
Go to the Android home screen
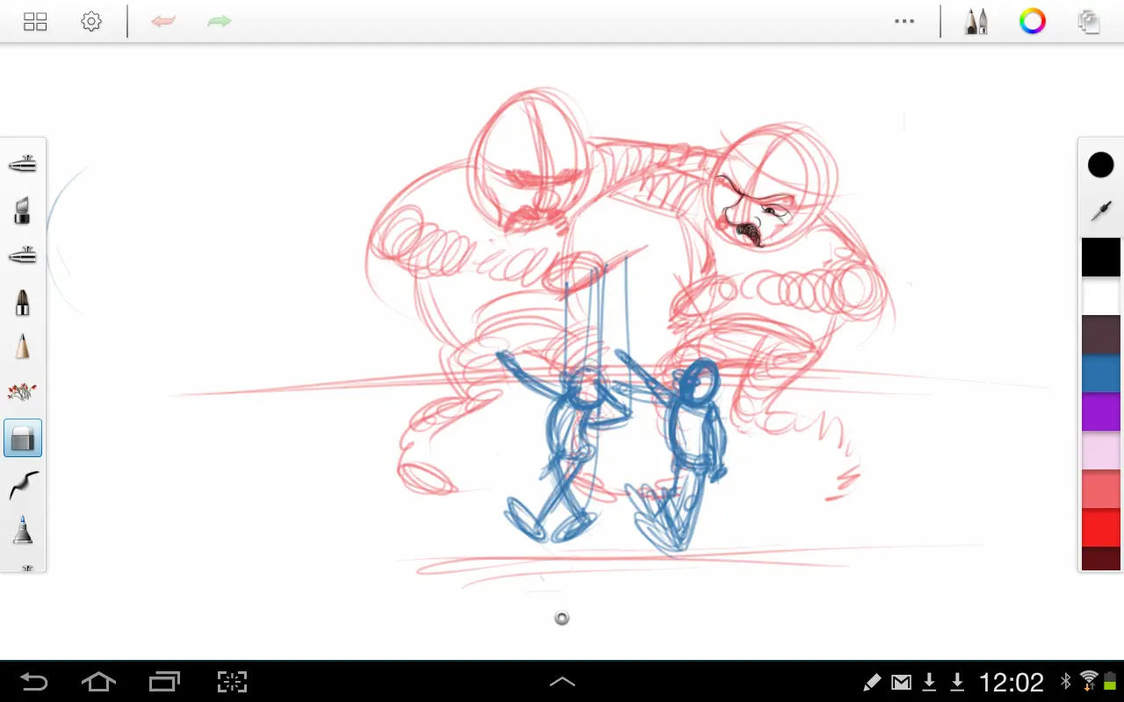click(x=98, y=682)
